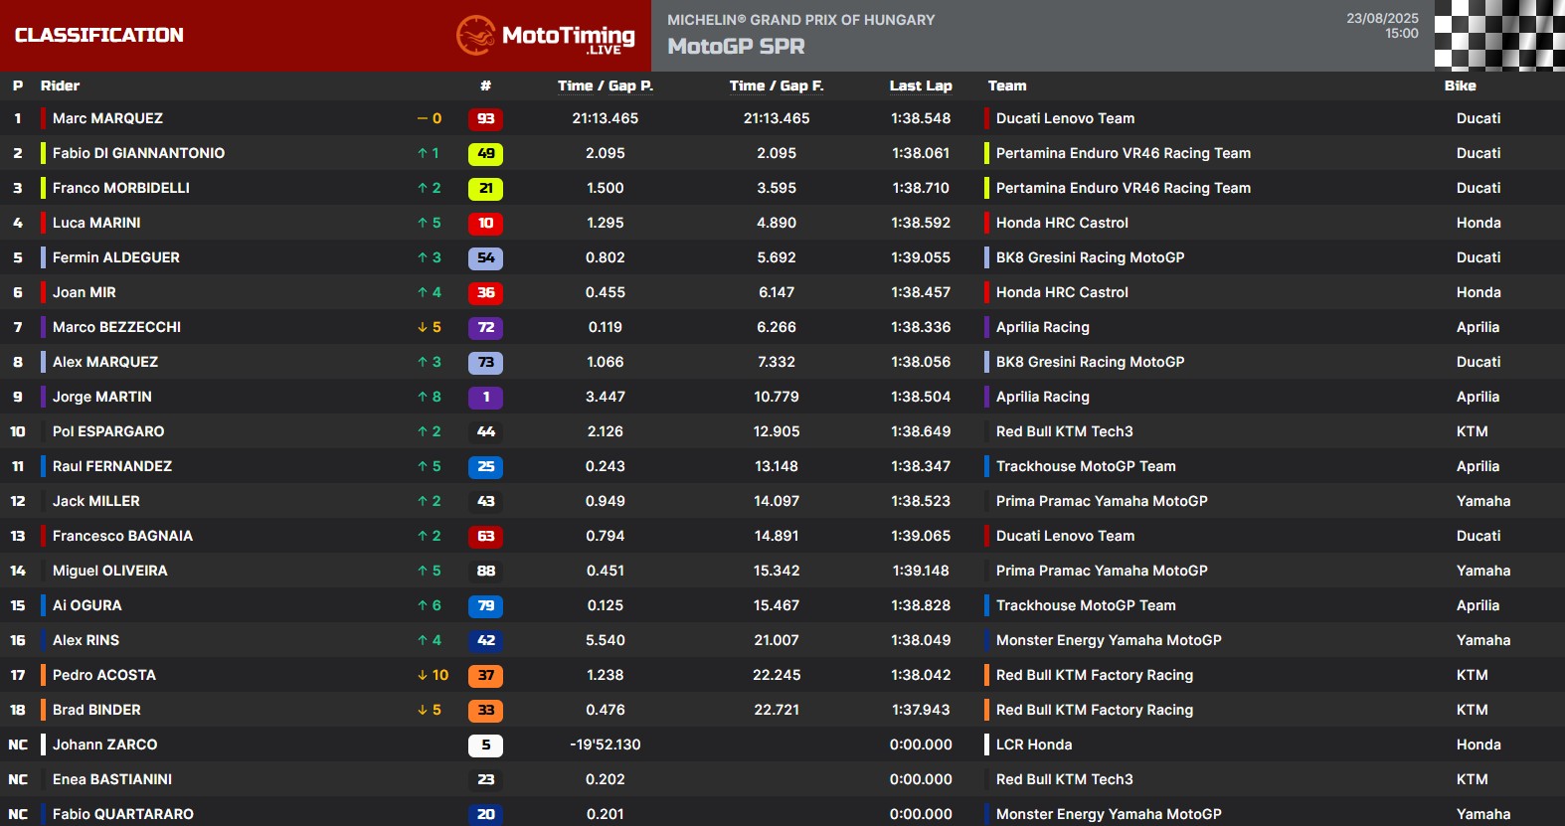Select rider name Fermin ALDEGUER

(115, 257)
